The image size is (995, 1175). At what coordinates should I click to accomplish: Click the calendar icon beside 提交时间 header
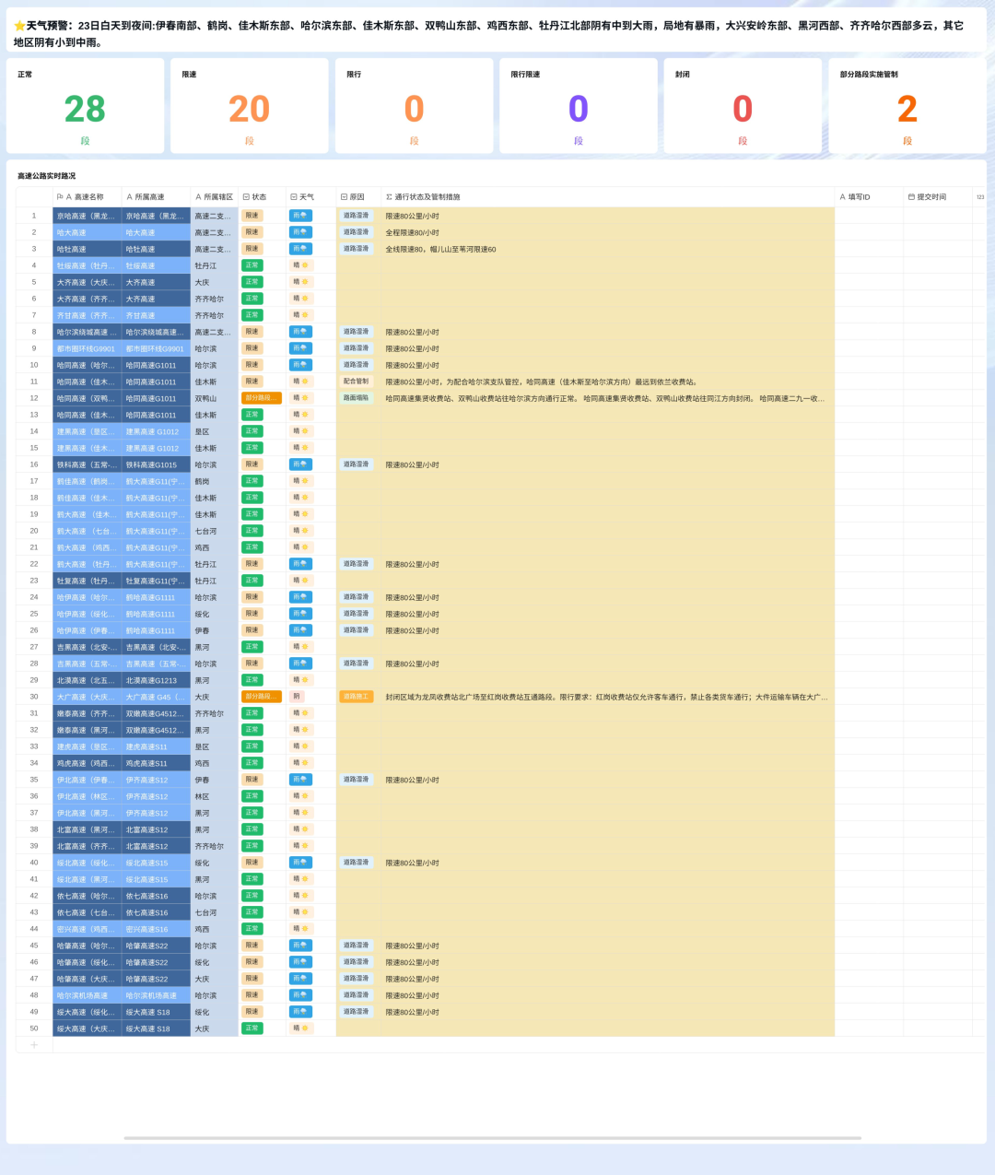[911, 197]
